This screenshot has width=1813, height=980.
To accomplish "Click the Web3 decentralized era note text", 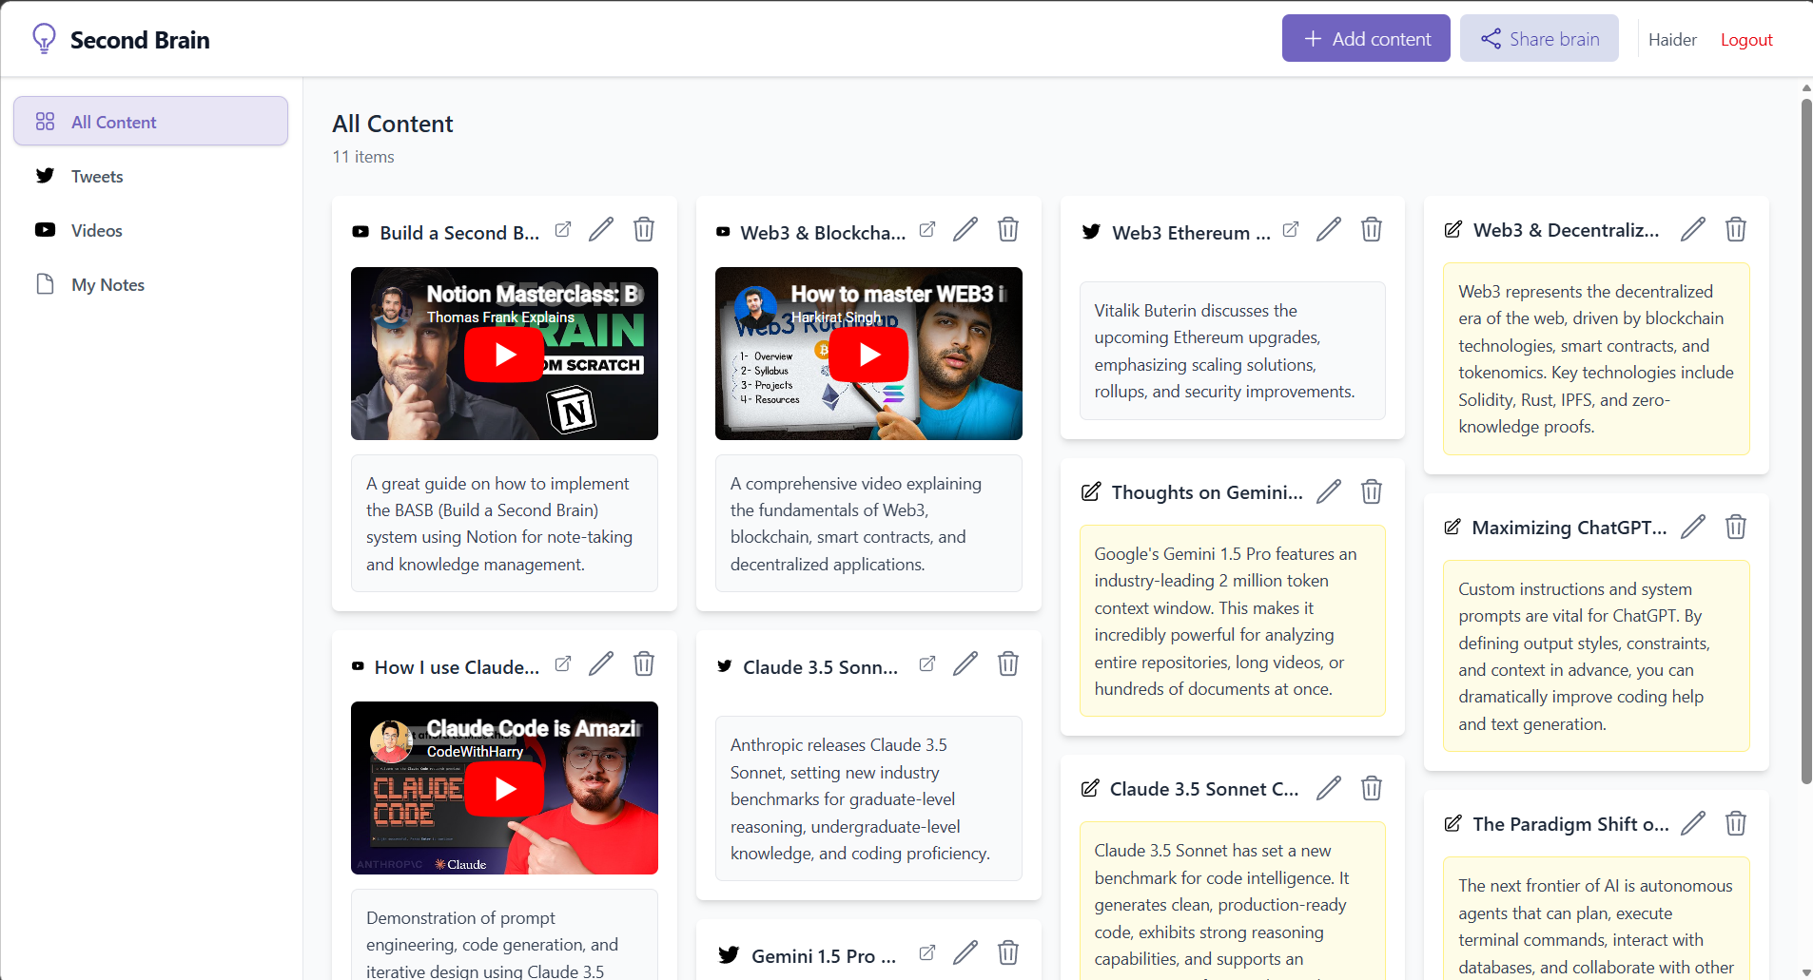I will [1596, 359].
